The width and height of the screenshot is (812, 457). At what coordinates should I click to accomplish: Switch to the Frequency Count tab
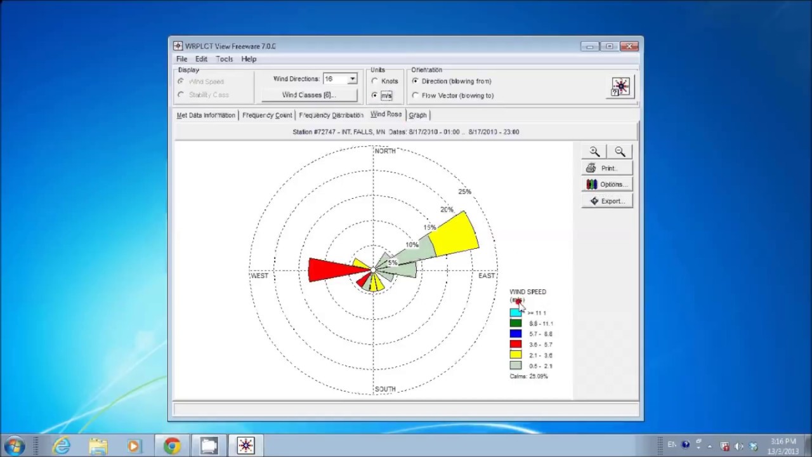267,116
